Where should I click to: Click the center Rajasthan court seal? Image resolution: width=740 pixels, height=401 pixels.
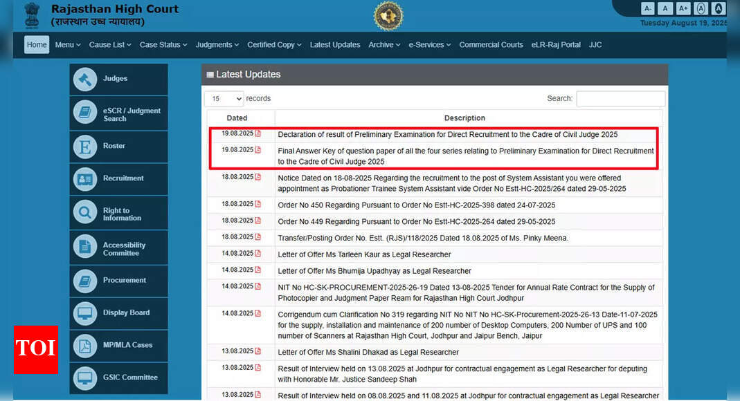(x=388, y=15)
